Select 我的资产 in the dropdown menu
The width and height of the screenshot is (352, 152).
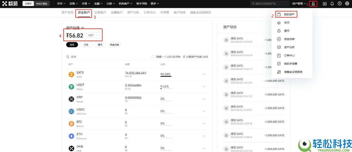click(290, 14)
